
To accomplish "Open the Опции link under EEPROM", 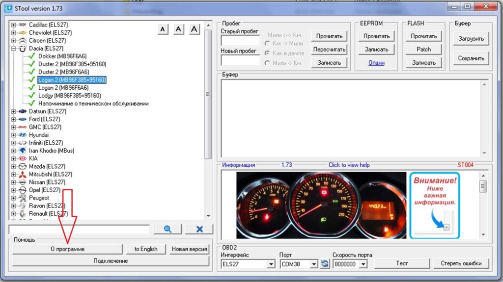I will click(376, 63).
